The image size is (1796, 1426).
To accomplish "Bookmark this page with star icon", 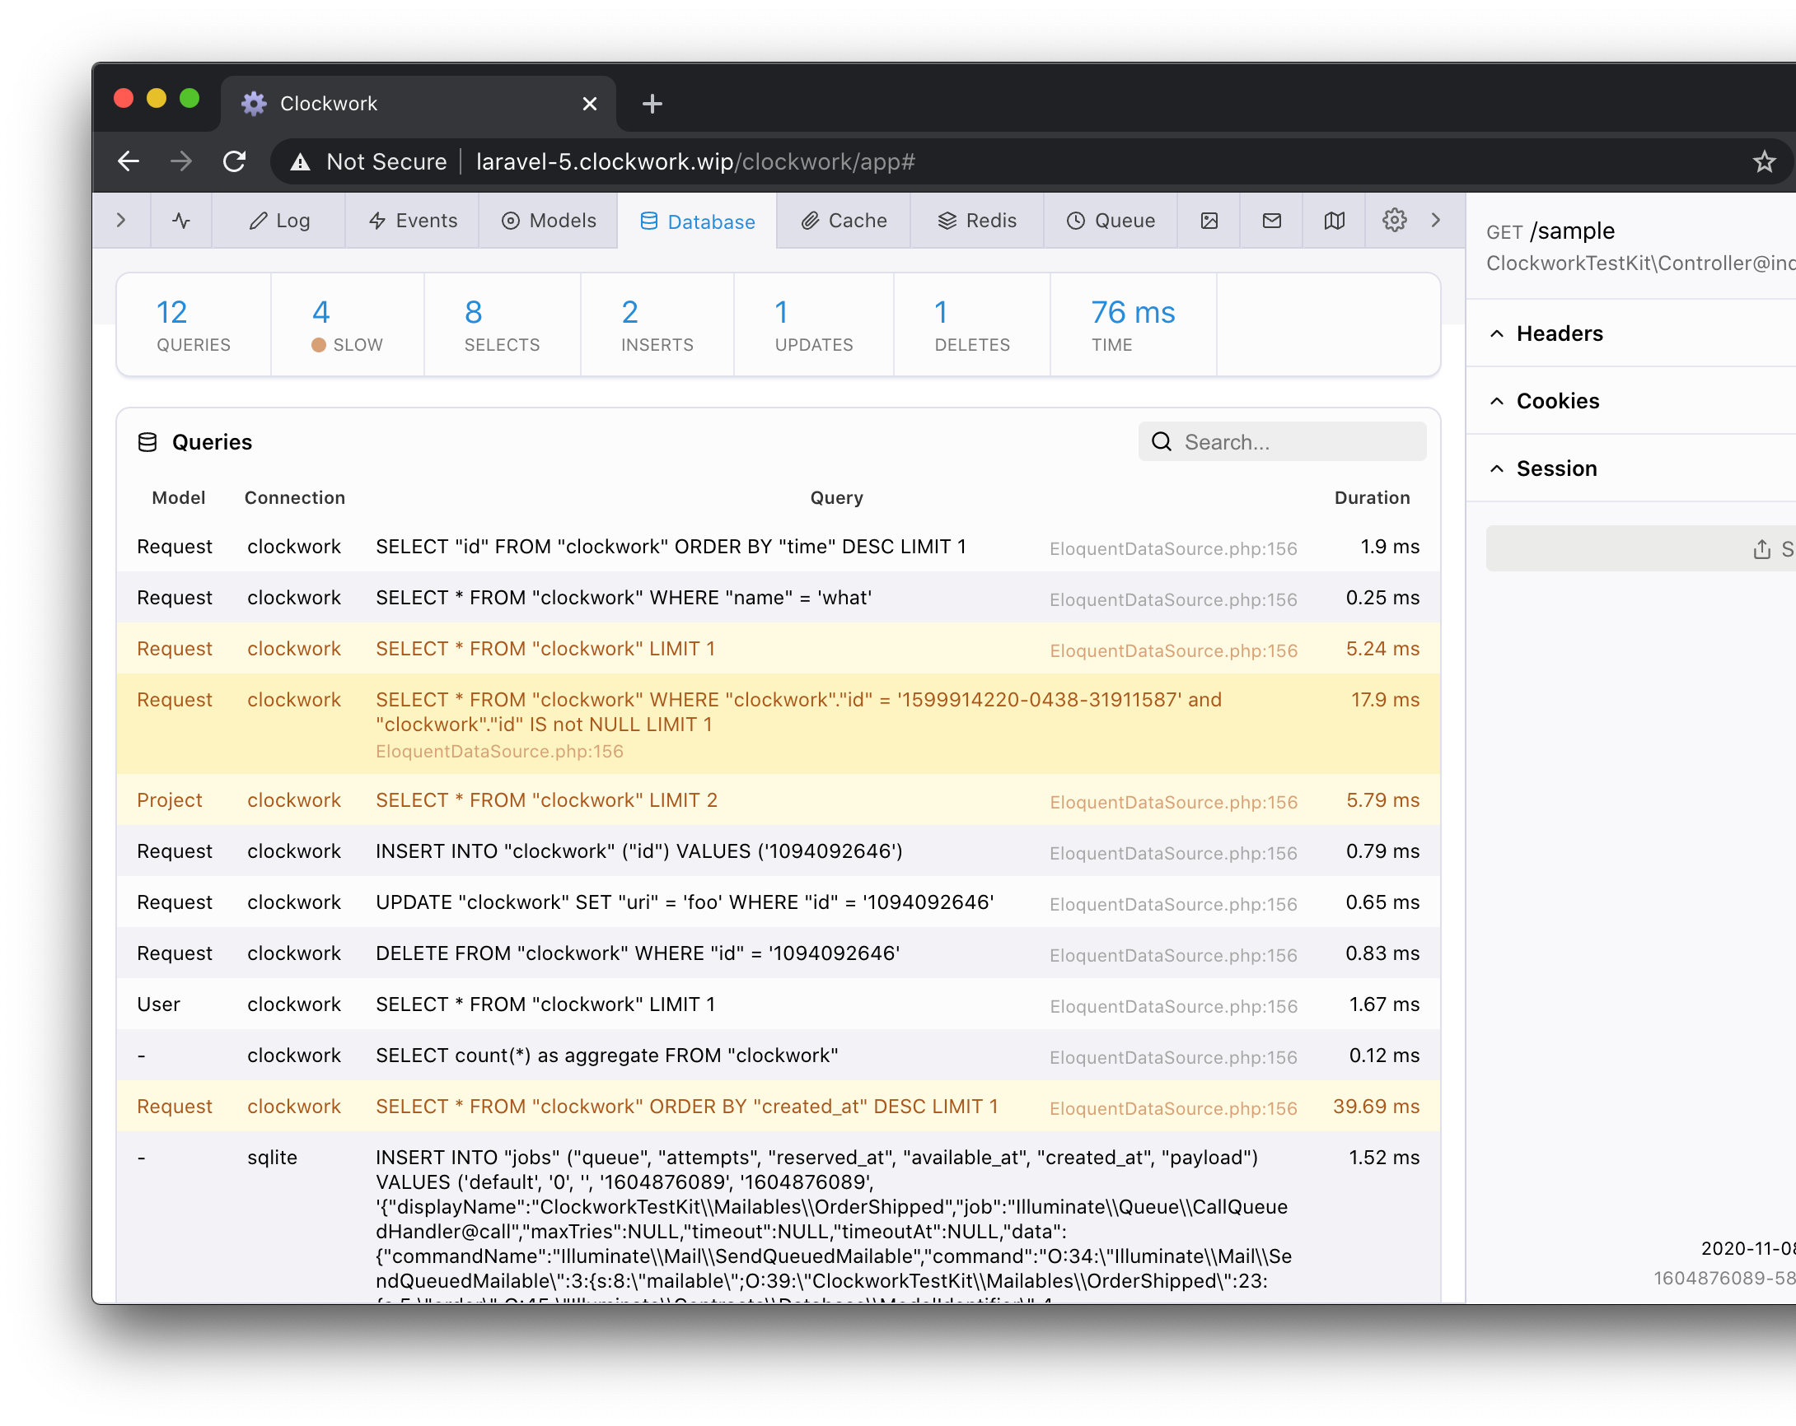I will 1764,161.
